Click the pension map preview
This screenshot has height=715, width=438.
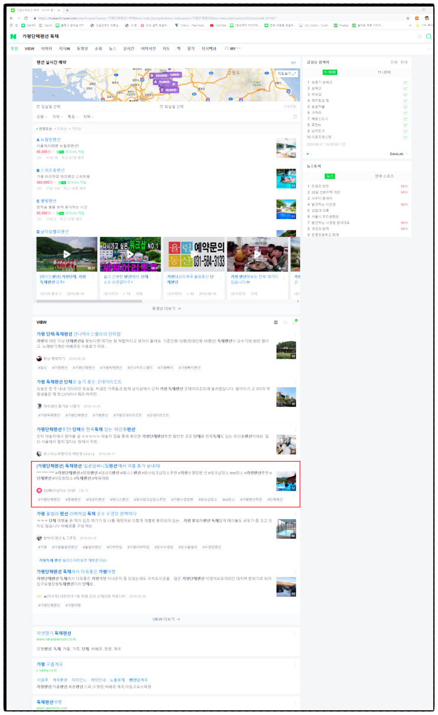tap(166, 84)
